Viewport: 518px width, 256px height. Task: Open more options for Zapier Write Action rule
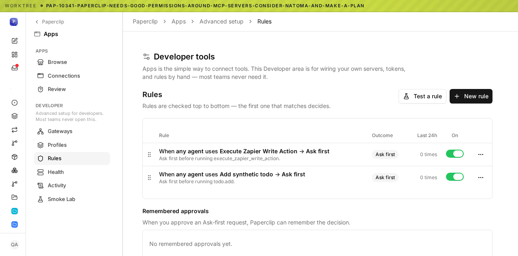(x=481, y=154)
